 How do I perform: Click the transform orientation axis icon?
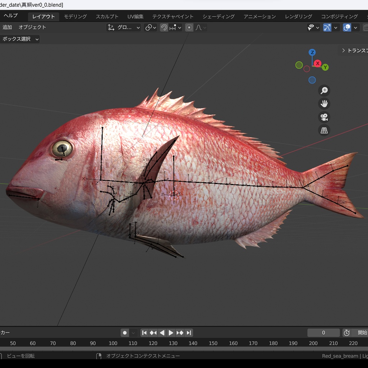click(111, 27)
